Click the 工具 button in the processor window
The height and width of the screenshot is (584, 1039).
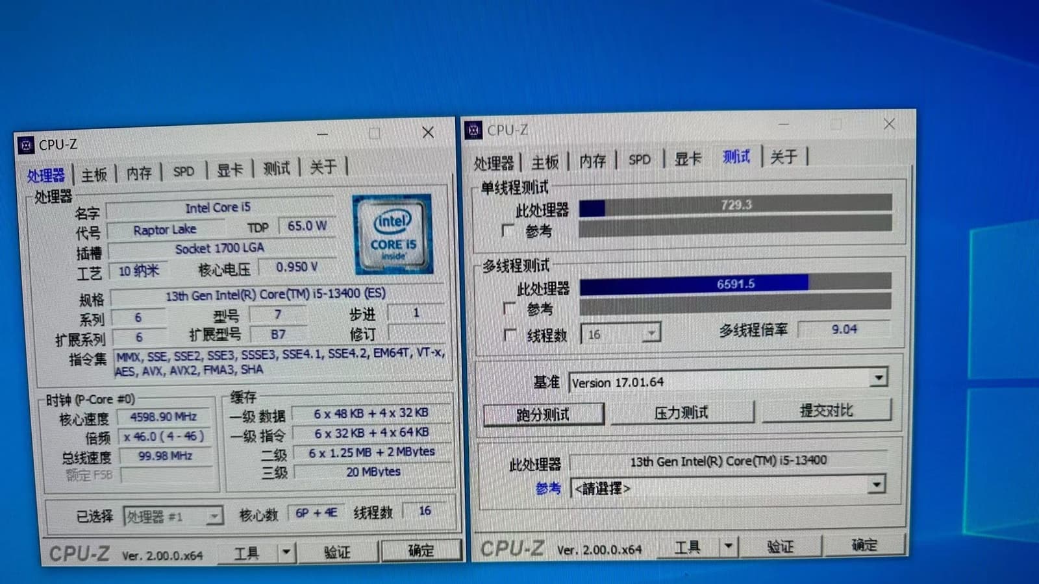[x=247, y=553]
